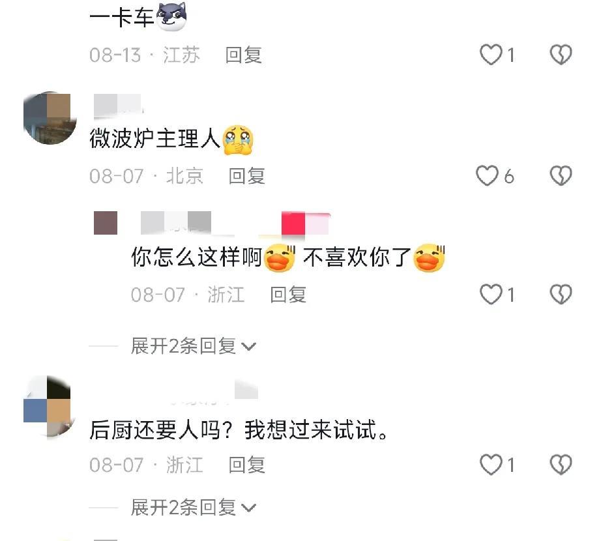Expand 2 replies under 后厨还要人吗 comment

pos(193,507)
